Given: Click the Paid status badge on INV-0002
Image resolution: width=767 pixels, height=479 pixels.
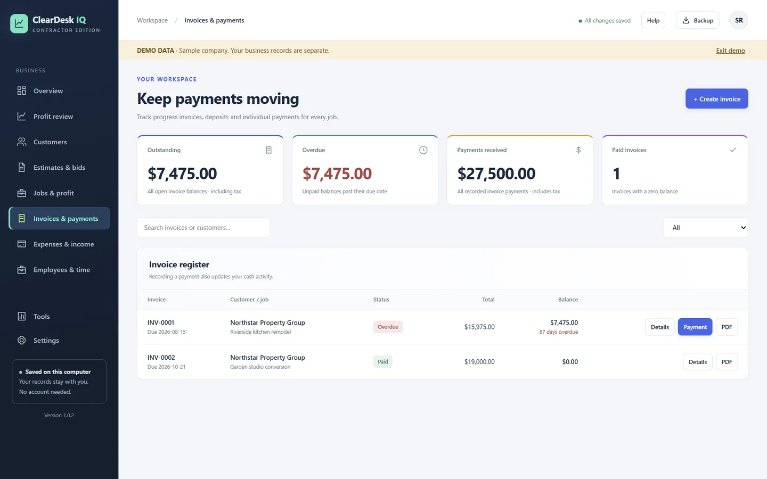Looking at the screenshot, I should coord(383,362).
